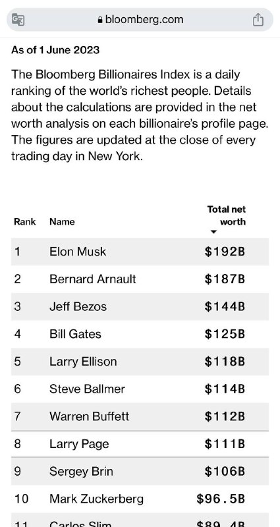Tap the translate icon in address bar

pos(18,20)
